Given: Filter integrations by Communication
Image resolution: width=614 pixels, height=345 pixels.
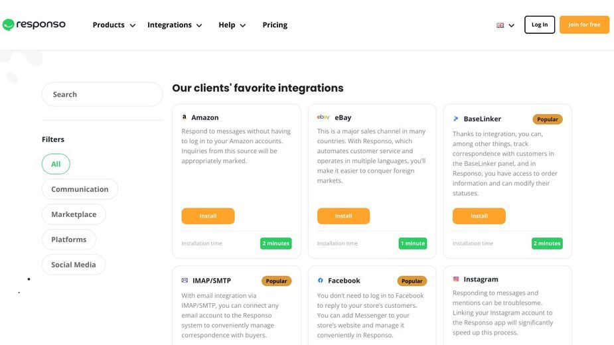Looking at the screenshot, I should click(80, 189).
